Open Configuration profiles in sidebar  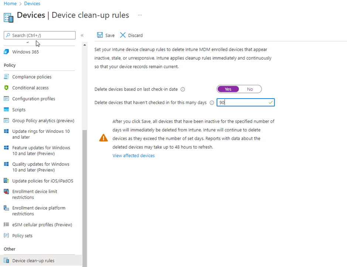click(34, 99)
